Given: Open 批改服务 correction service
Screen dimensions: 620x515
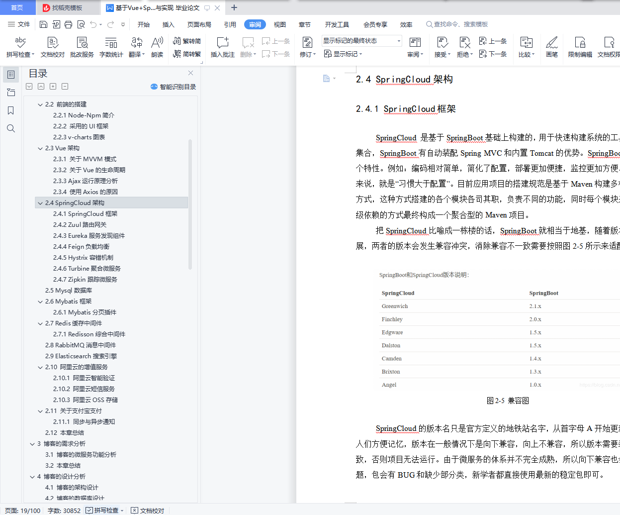Looking at the screenshot, I should pos(82,47).
